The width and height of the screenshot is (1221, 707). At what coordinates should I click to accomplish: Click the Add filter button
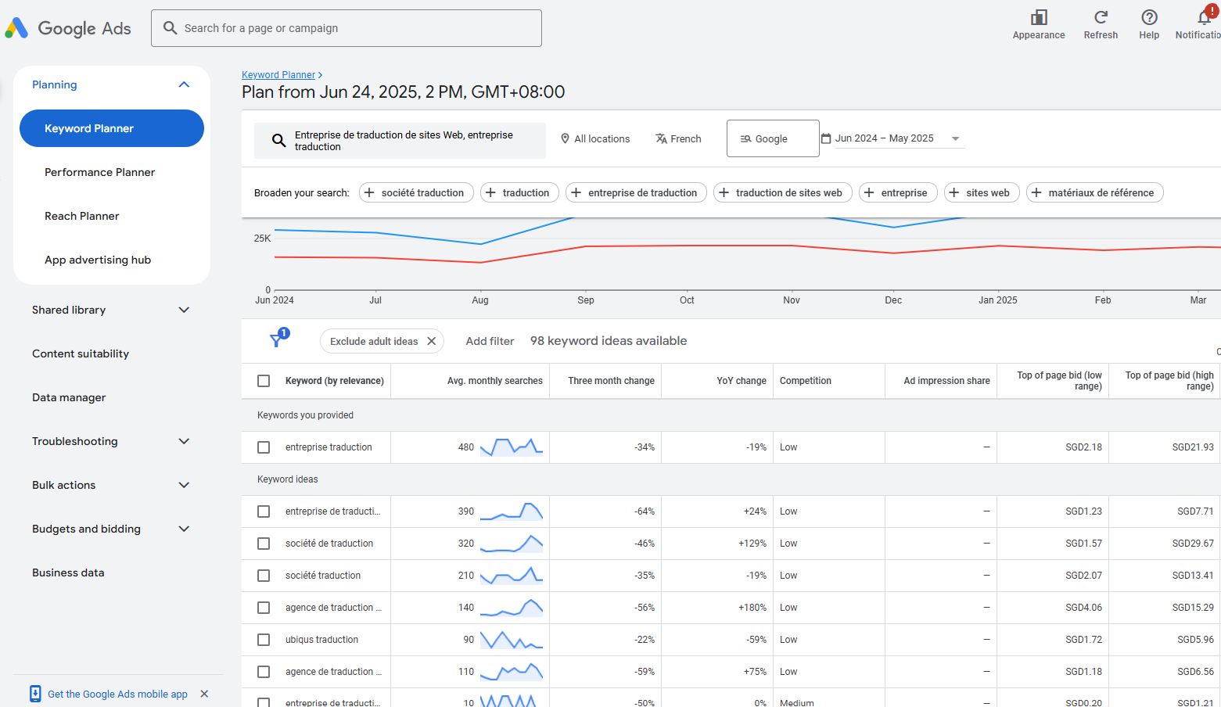490,341
